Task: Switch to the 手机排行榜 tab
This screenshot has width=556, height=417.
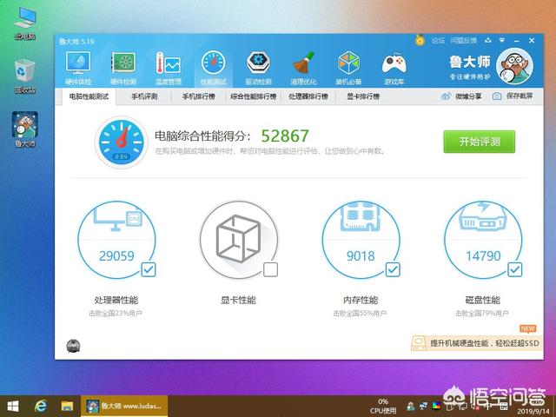Action: 199,96
